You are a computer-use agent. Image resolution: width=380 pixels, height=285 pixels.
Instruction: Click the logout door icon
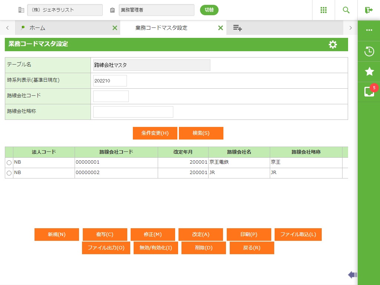(x=368, y=10)
